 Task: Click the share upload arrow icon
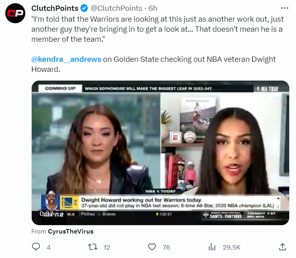point(282,247)
